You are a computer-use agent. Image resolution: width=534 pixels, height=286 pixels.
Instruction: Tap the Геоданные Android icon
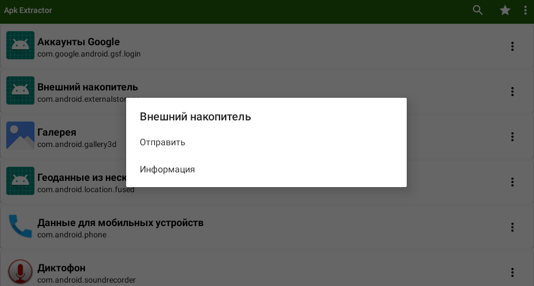20,181
